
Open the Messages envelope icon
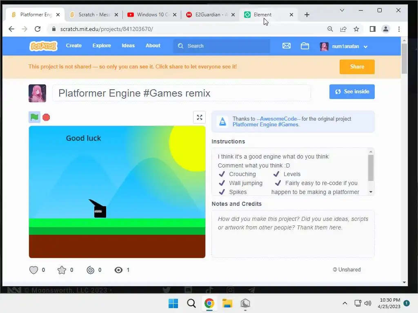287,46
